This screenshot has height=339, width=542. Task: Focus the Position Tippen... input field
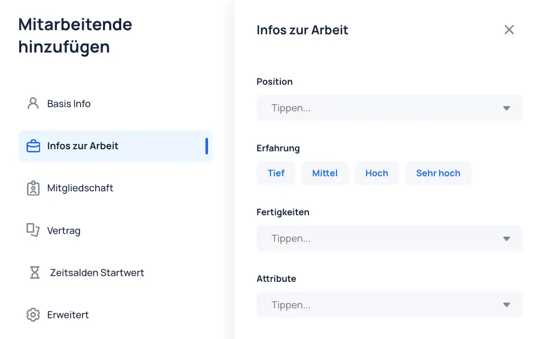click(x=389, y=108)
